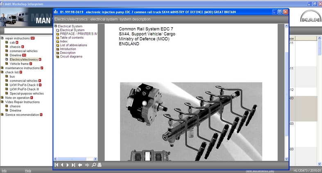Open List of abbreviations section
Viewport: 322px width, 173px height.
tap(73, 45)
